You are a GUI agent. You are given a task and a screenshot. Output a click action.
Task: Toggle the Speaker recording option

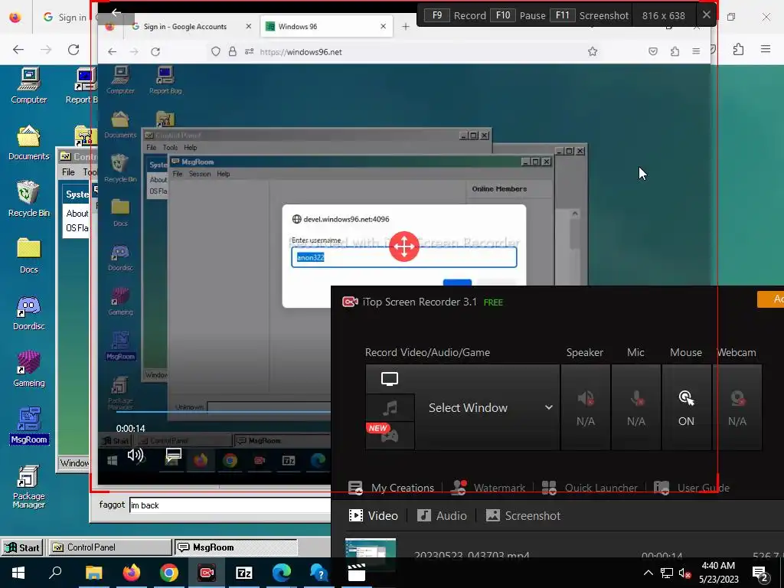[586, 407]
